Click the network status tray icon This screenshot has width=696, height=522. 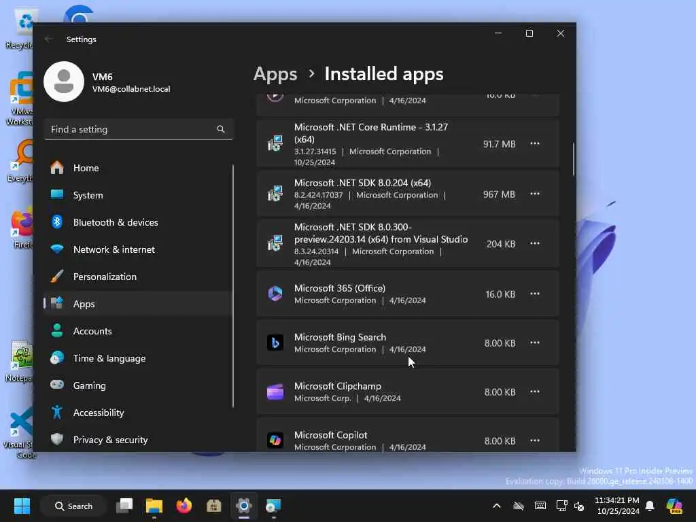(x=561, y=506)
